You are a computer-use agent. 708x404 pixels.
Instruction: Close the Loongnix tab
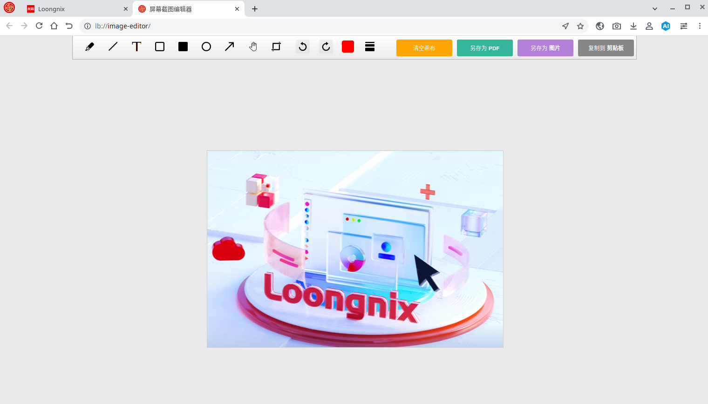(x=126, y=9)
